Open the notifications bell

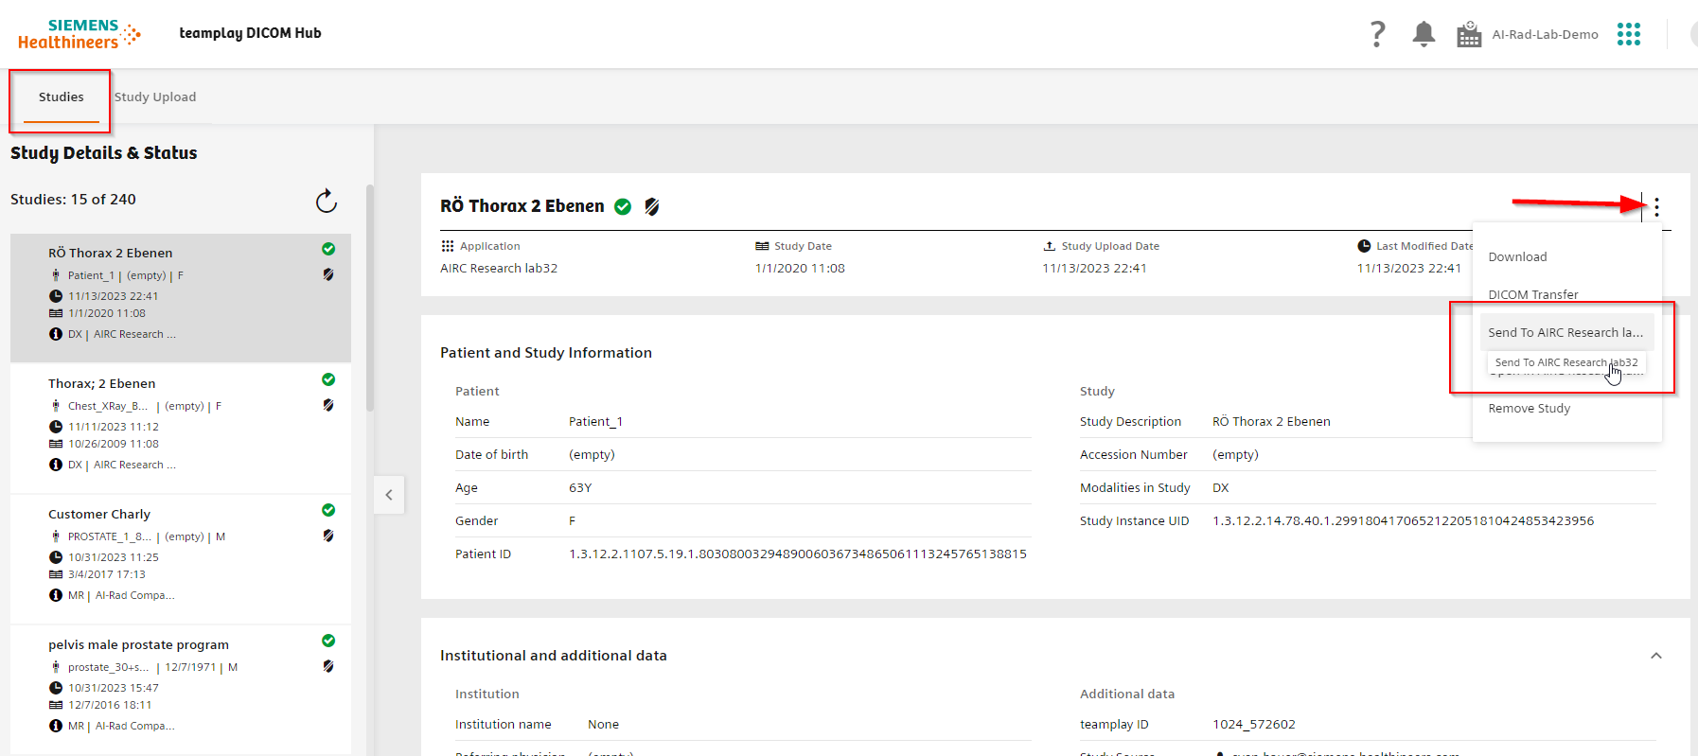point(1424,34)
